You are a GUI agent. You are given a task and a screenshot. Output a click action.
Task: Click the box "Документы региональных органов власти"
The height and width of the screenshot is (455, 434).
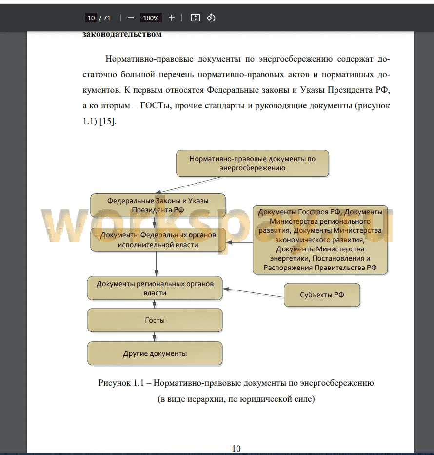pos(155,288)
